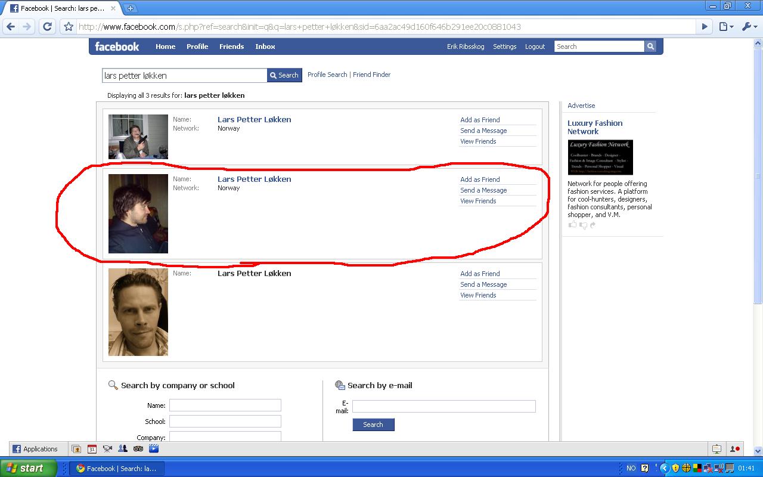Viewport: 763px width, 477px height.
Task: Open the Photos app icon in bottom bar
Action: (76, 449)
